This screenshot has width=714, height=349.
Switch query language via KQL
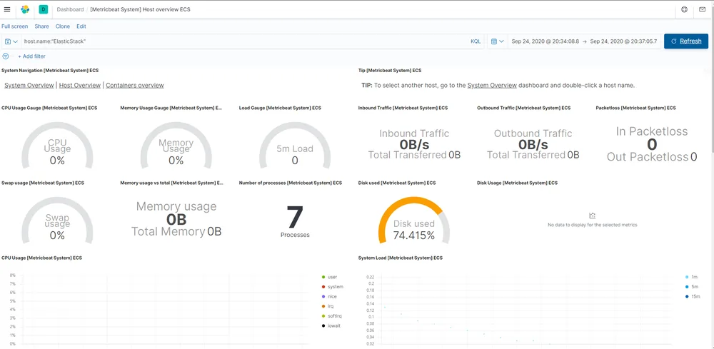(476, 41)
